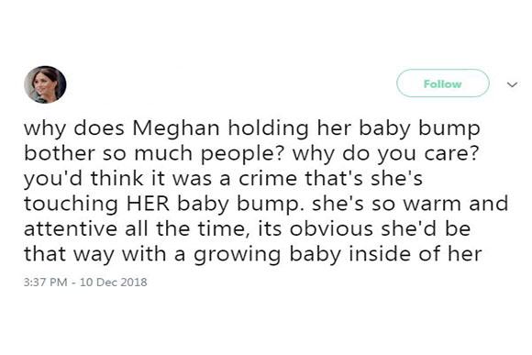Click the Follow button
This screenshot has width=532, height=355.
coord(443,83)
